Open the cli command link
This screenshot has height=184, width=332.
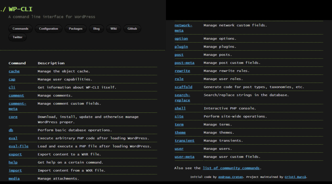(x=12, y=87)
